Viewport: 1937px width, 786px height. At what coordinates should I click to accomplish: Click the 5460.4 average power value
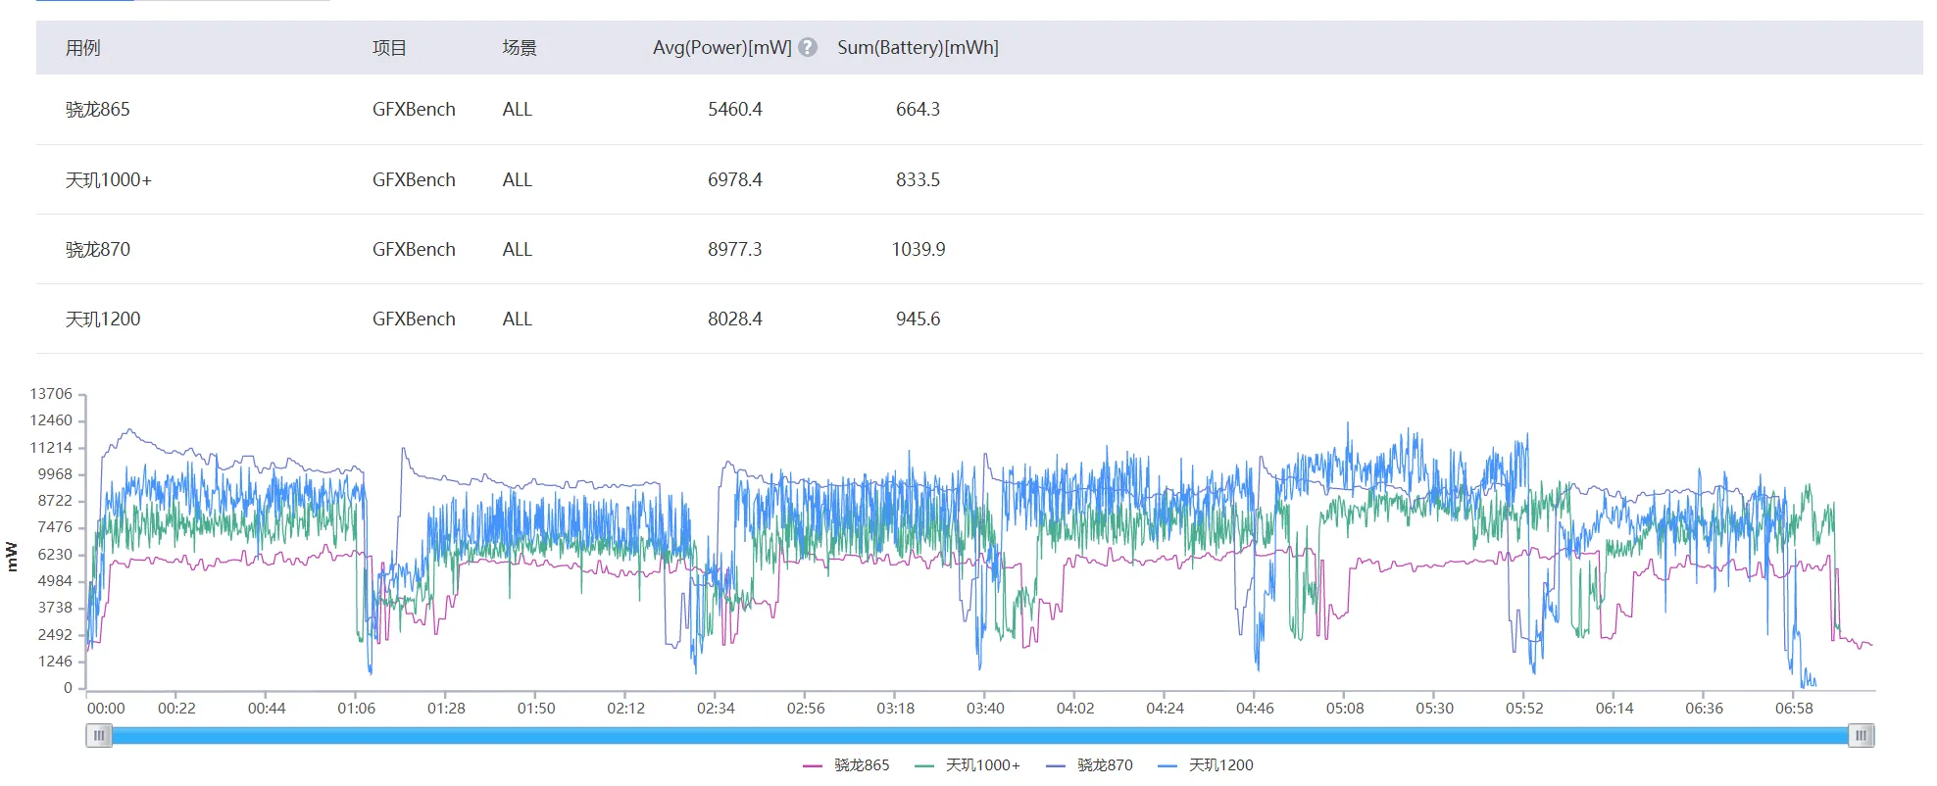(735, 110)
